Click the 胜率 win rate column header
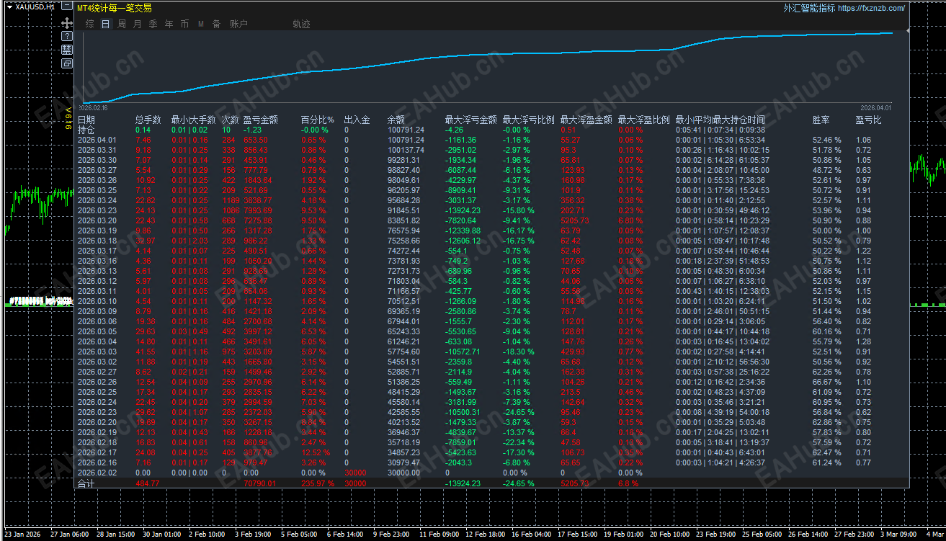Image resolution: width=946 pixels, height=541 pixels. [x=821, y=120]
